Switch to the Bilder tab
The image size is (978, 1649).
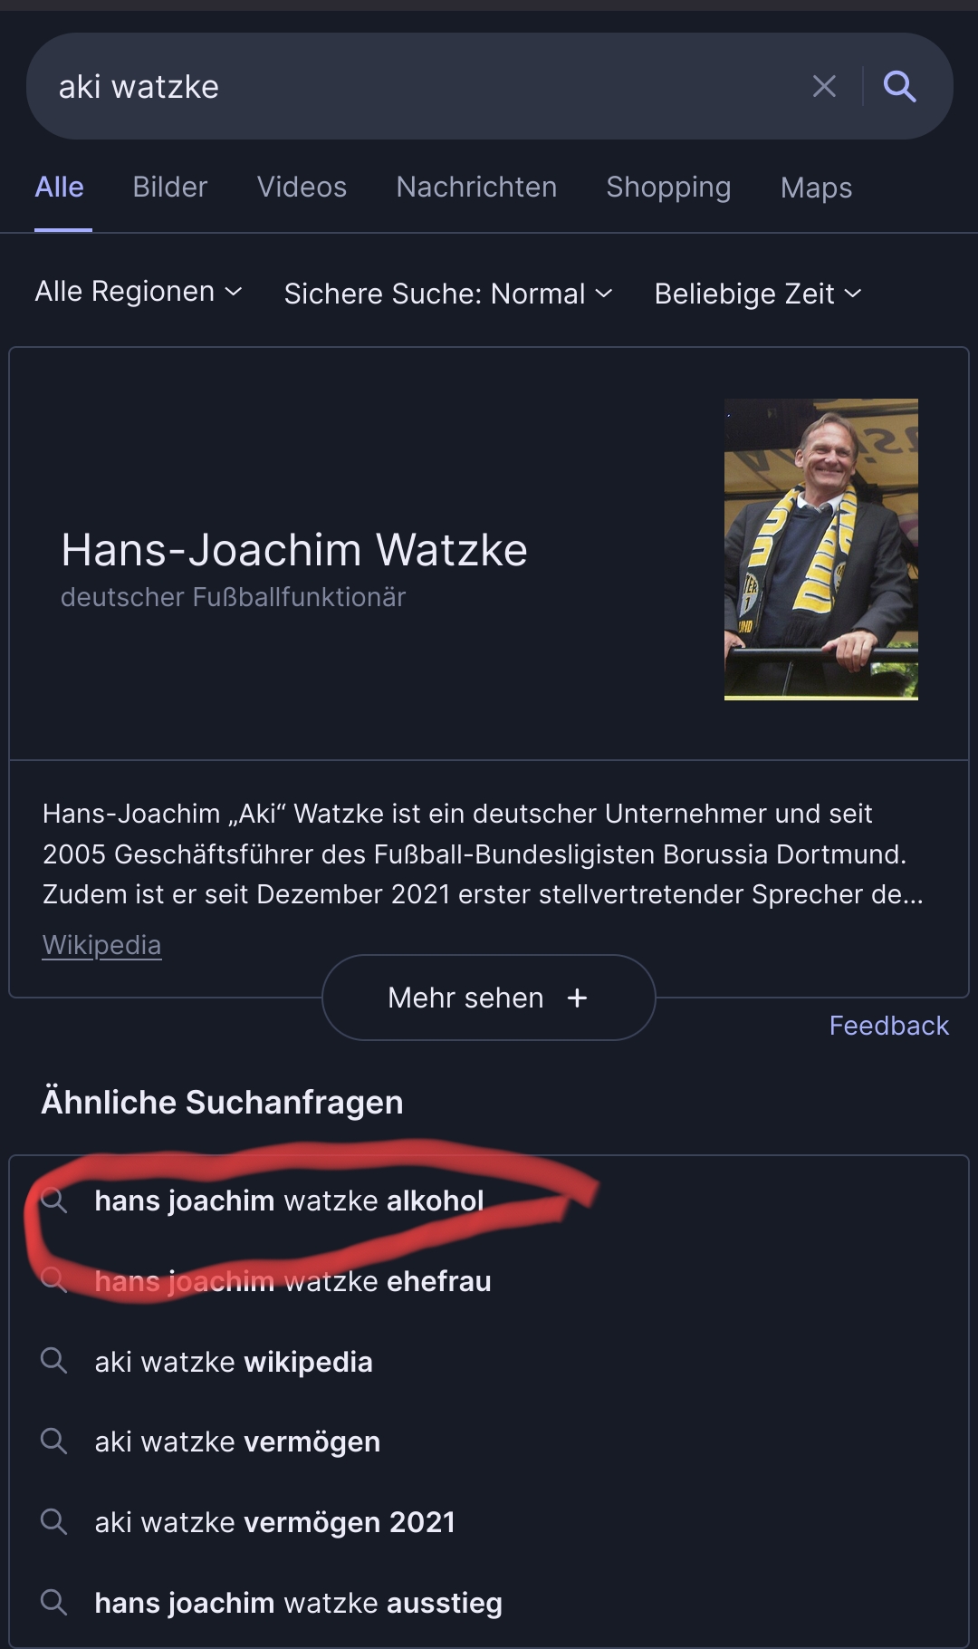(x=170, y=187)
